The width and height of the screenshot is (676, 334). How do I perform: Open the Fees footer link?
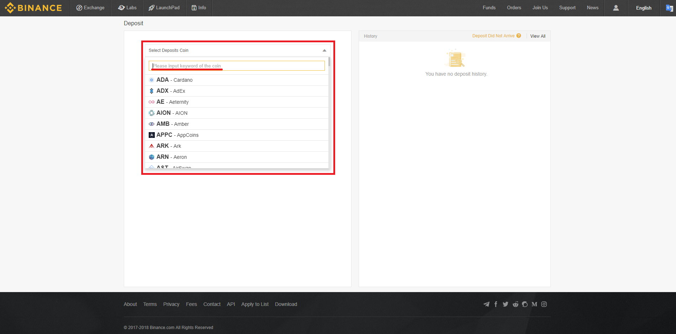(191, 304)
